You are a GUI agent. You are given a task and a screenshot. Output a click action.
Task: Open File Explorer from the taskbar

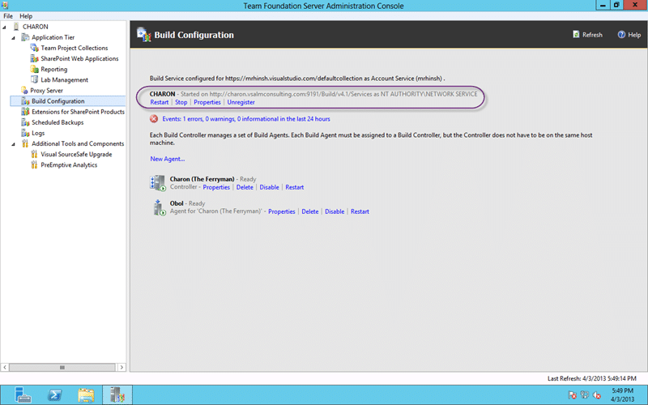[x=86, y=395]
